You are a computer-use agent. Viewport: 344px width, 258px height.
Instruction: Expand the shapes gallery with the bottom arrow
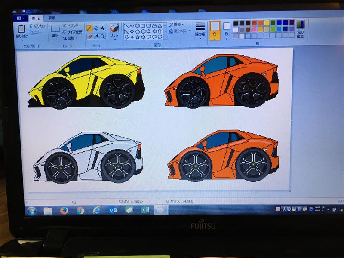coord(165,37)
